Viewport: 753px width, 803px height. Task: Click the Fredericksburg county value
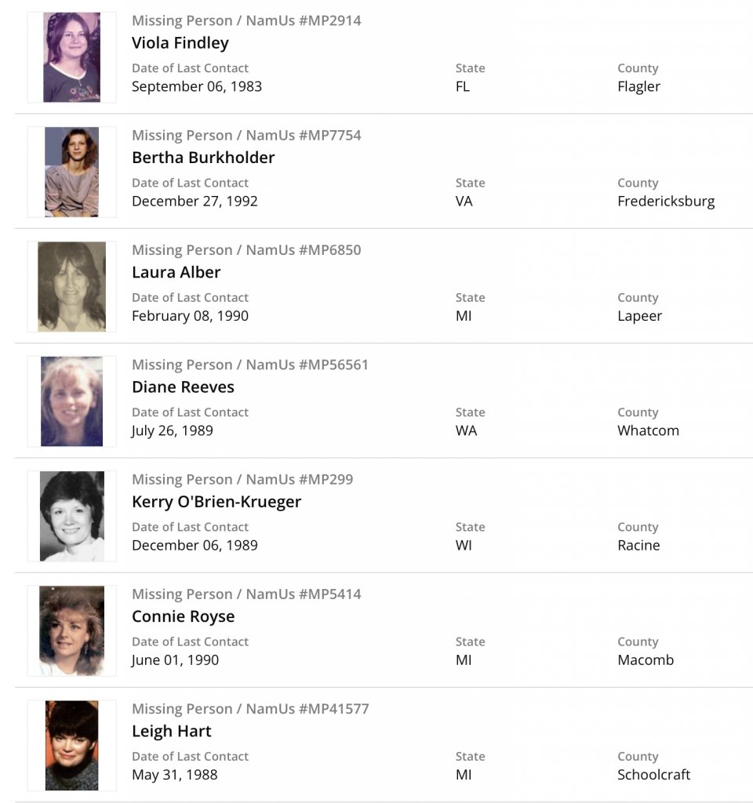(666, 201)
